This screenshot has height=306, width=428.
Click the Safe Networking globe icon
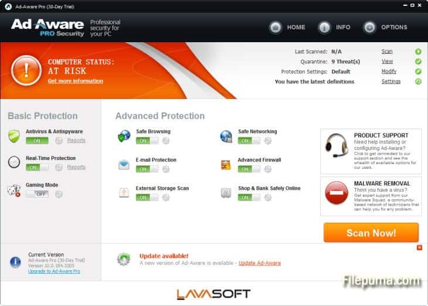226,136
